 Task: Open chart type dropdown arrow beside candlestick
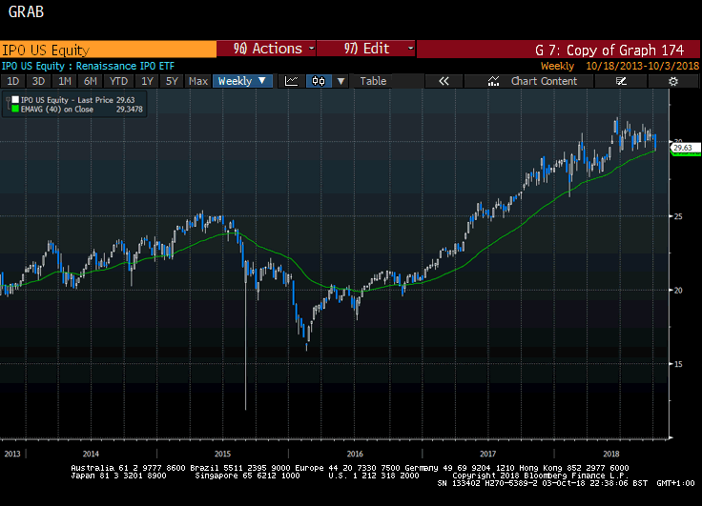point(341,81)
